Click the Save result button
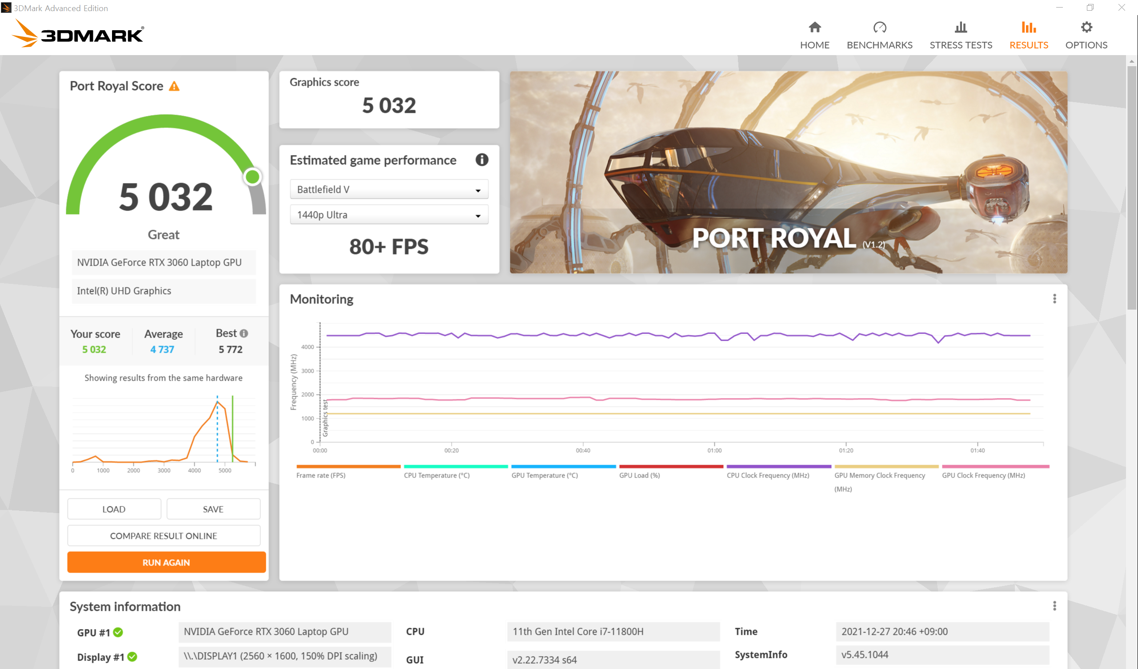 pyautogui.click(x=213, y=509)
